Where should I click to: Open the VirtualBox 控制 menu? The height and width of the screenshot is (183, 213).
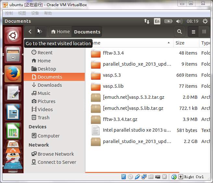(x=9, y=13)
